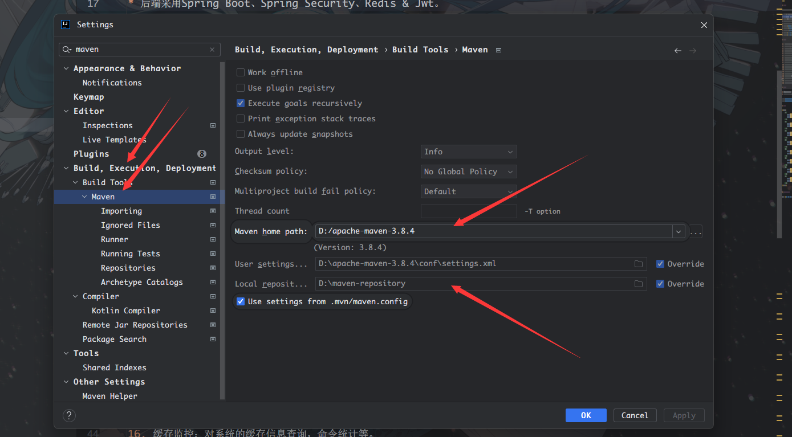
Task: Open the Output level dropdown
Action: coord(469,152)
